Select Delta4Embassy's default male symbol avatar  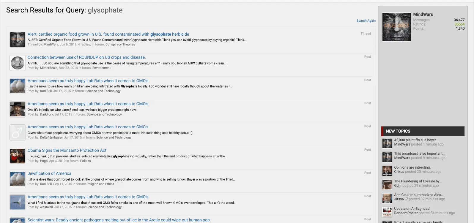17,132
